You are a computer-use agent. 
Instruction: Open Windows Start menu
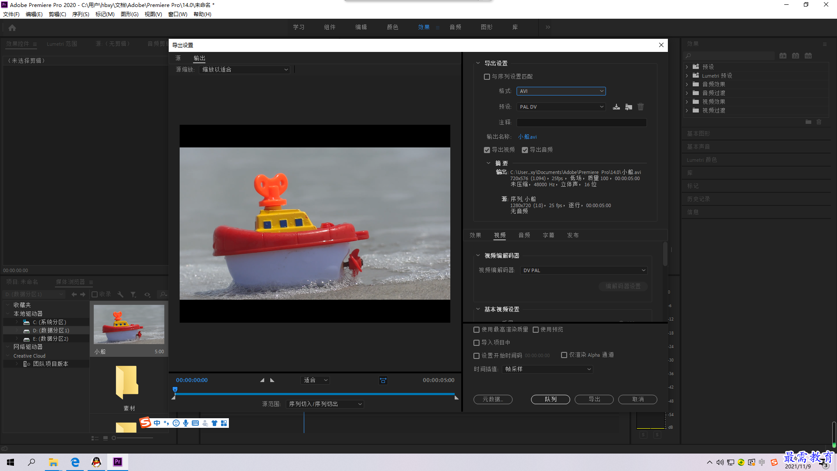coord(10,462)
